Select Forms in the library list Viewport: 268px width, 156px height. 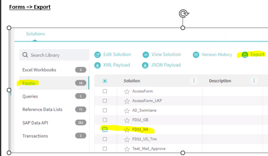click(x=54, y=83)
